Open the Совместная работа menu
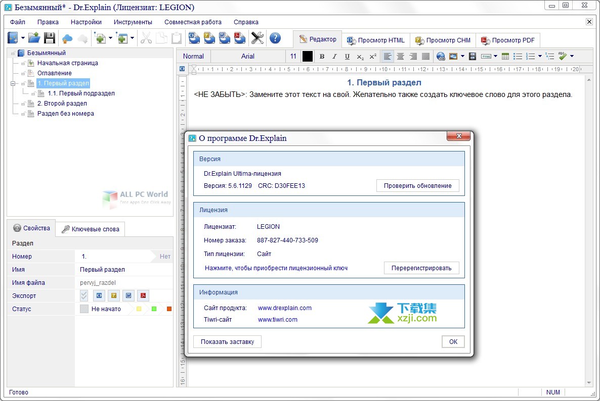 193,22
